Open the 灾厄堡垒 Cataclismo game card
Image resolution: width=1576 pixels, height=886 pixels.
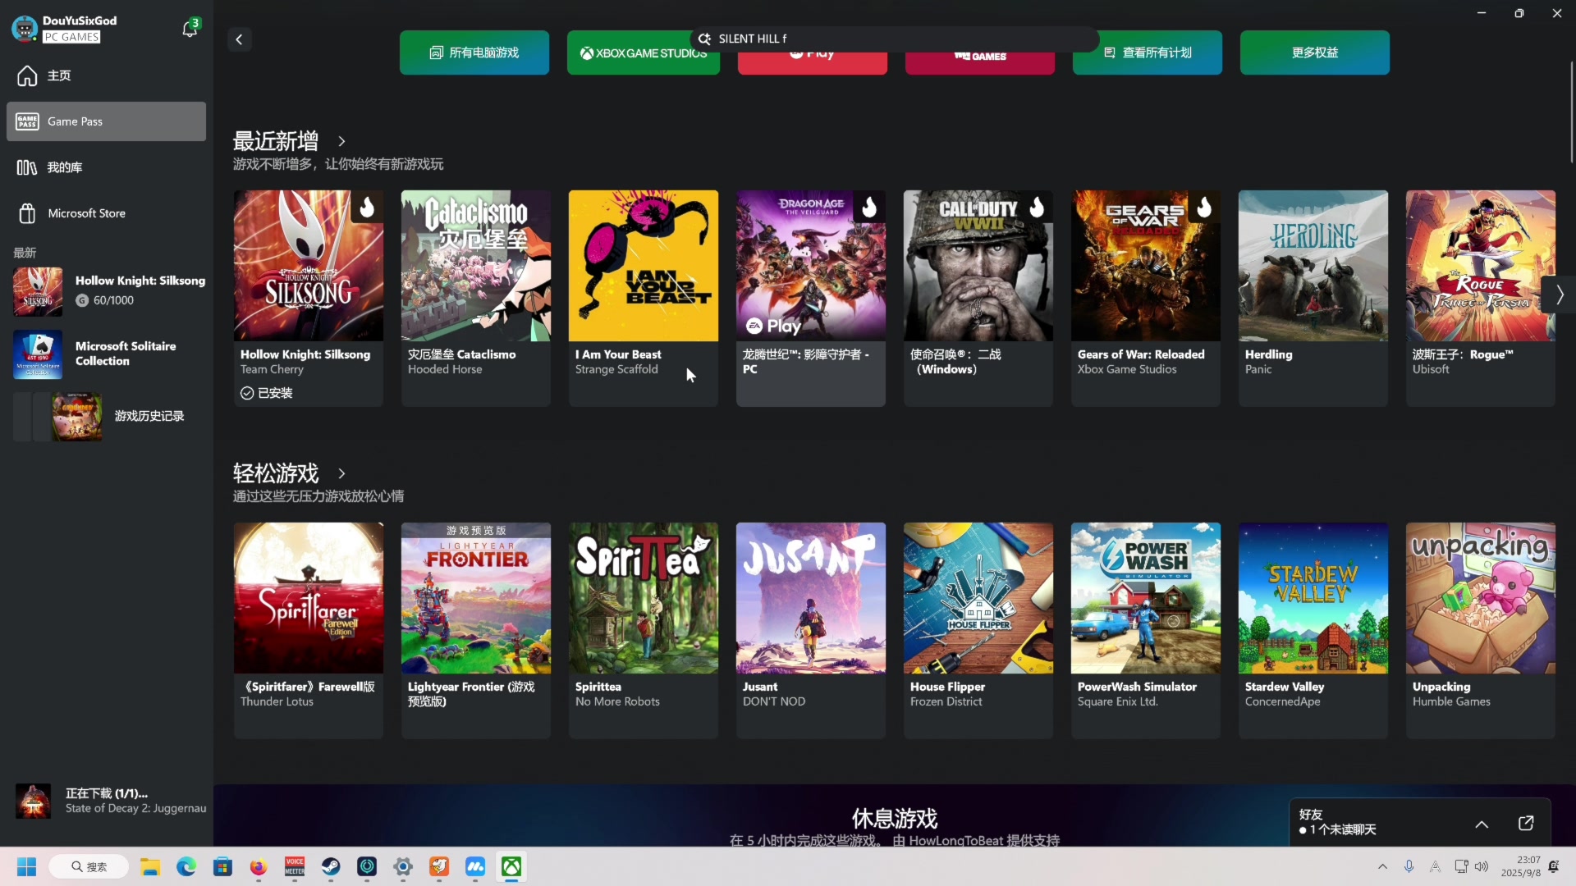pos(476,298)
